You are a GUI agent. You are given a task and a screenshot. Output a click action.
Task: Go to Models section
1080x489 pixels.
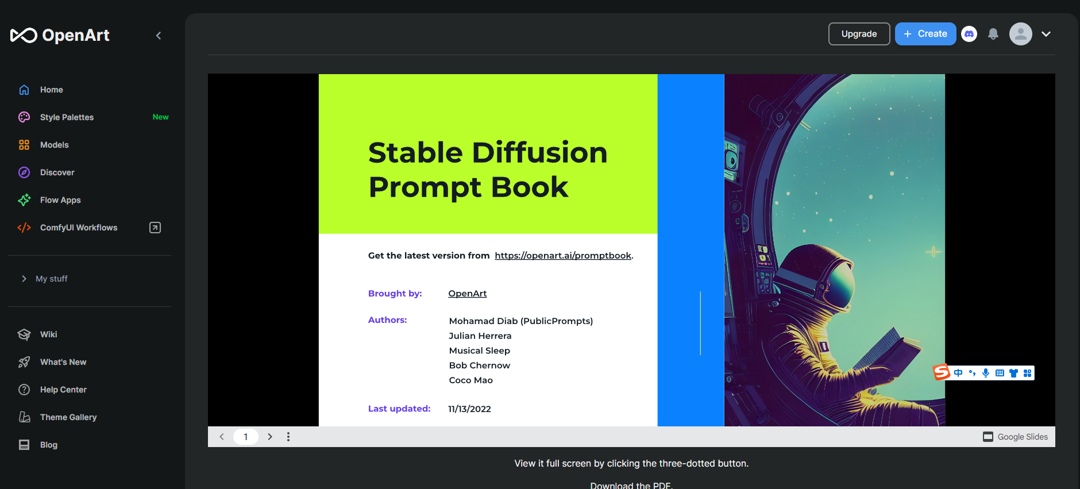click(55, 145)
